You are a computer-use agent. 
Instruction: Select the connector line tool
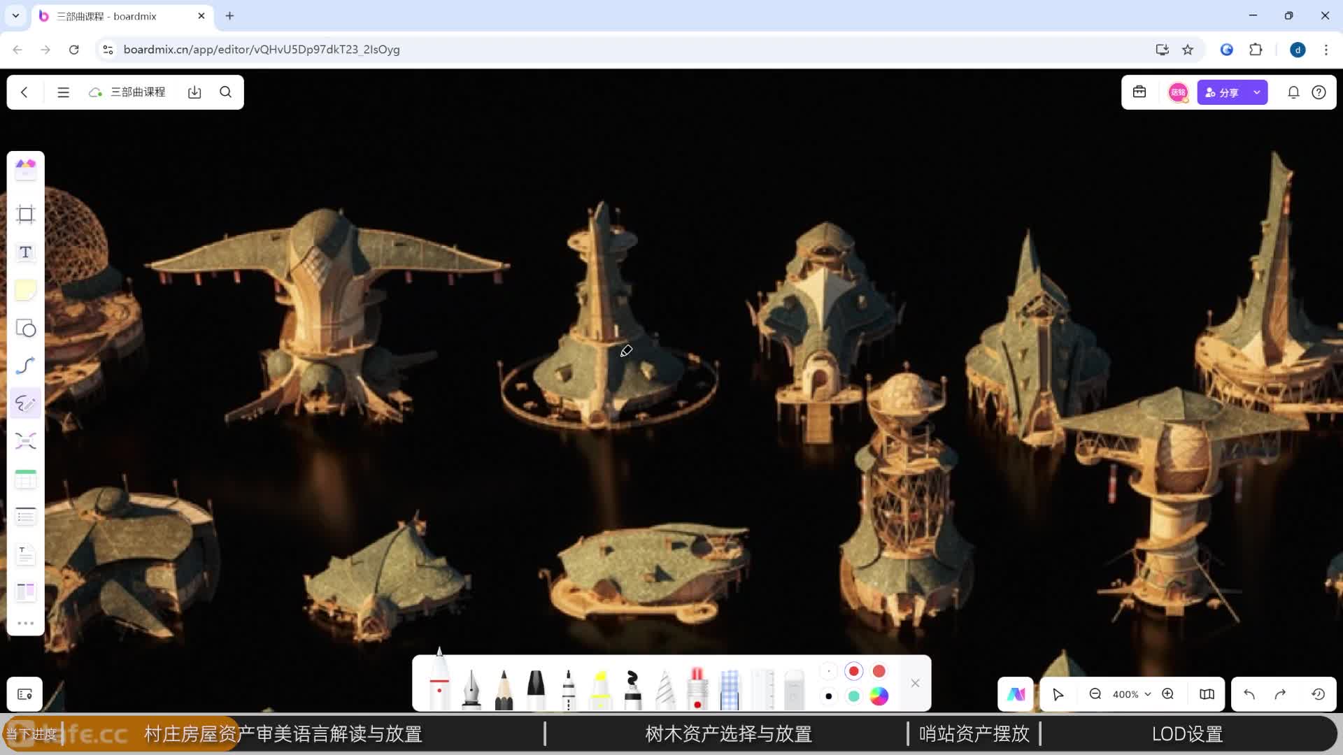pos(26,366)
